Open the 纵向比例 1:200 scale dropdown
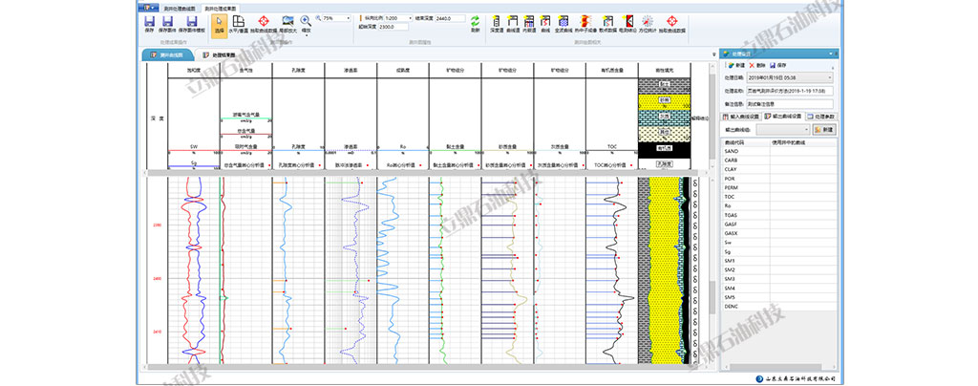The image size is (978, 386). point(410,19)
